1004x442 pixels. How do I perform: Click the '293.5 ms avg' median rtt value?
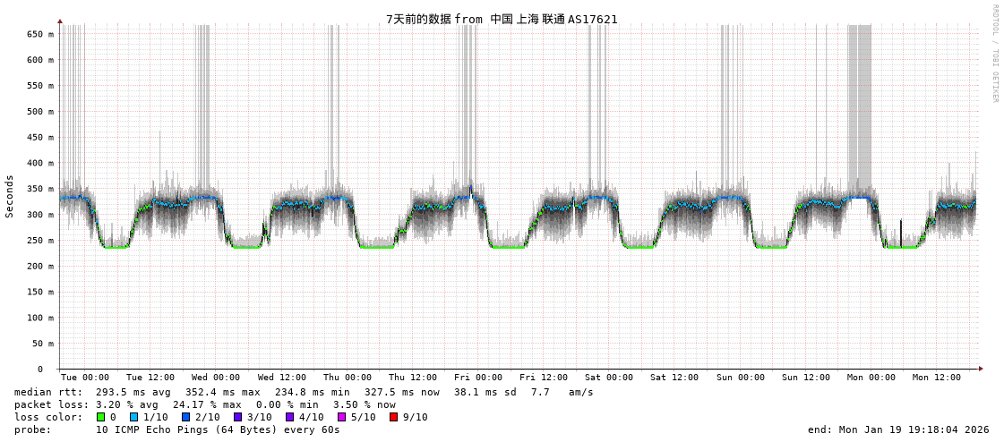pos(133,392)
